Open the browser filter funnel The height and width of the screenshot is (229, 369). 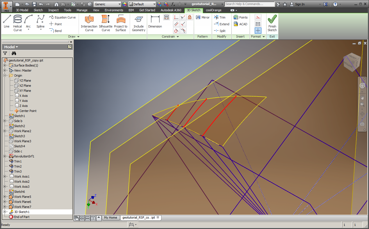pos(5,53)
